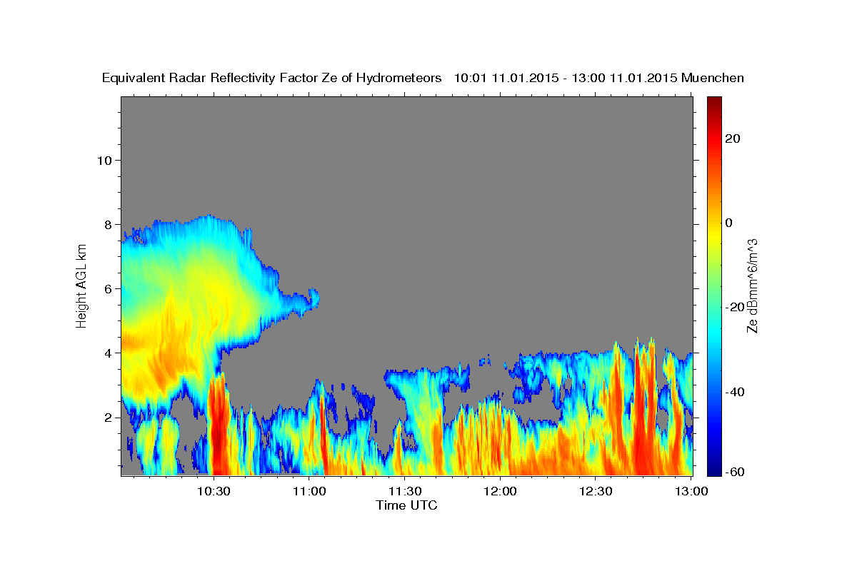Click the 'Muenchen' location label

click(713, 78)
